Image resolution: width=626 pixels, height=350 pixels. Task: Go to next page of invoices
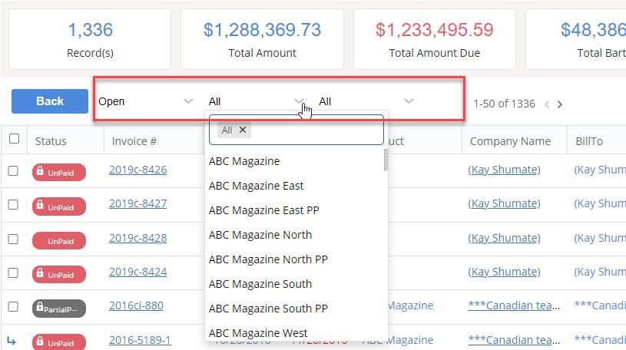pos(560,104)
